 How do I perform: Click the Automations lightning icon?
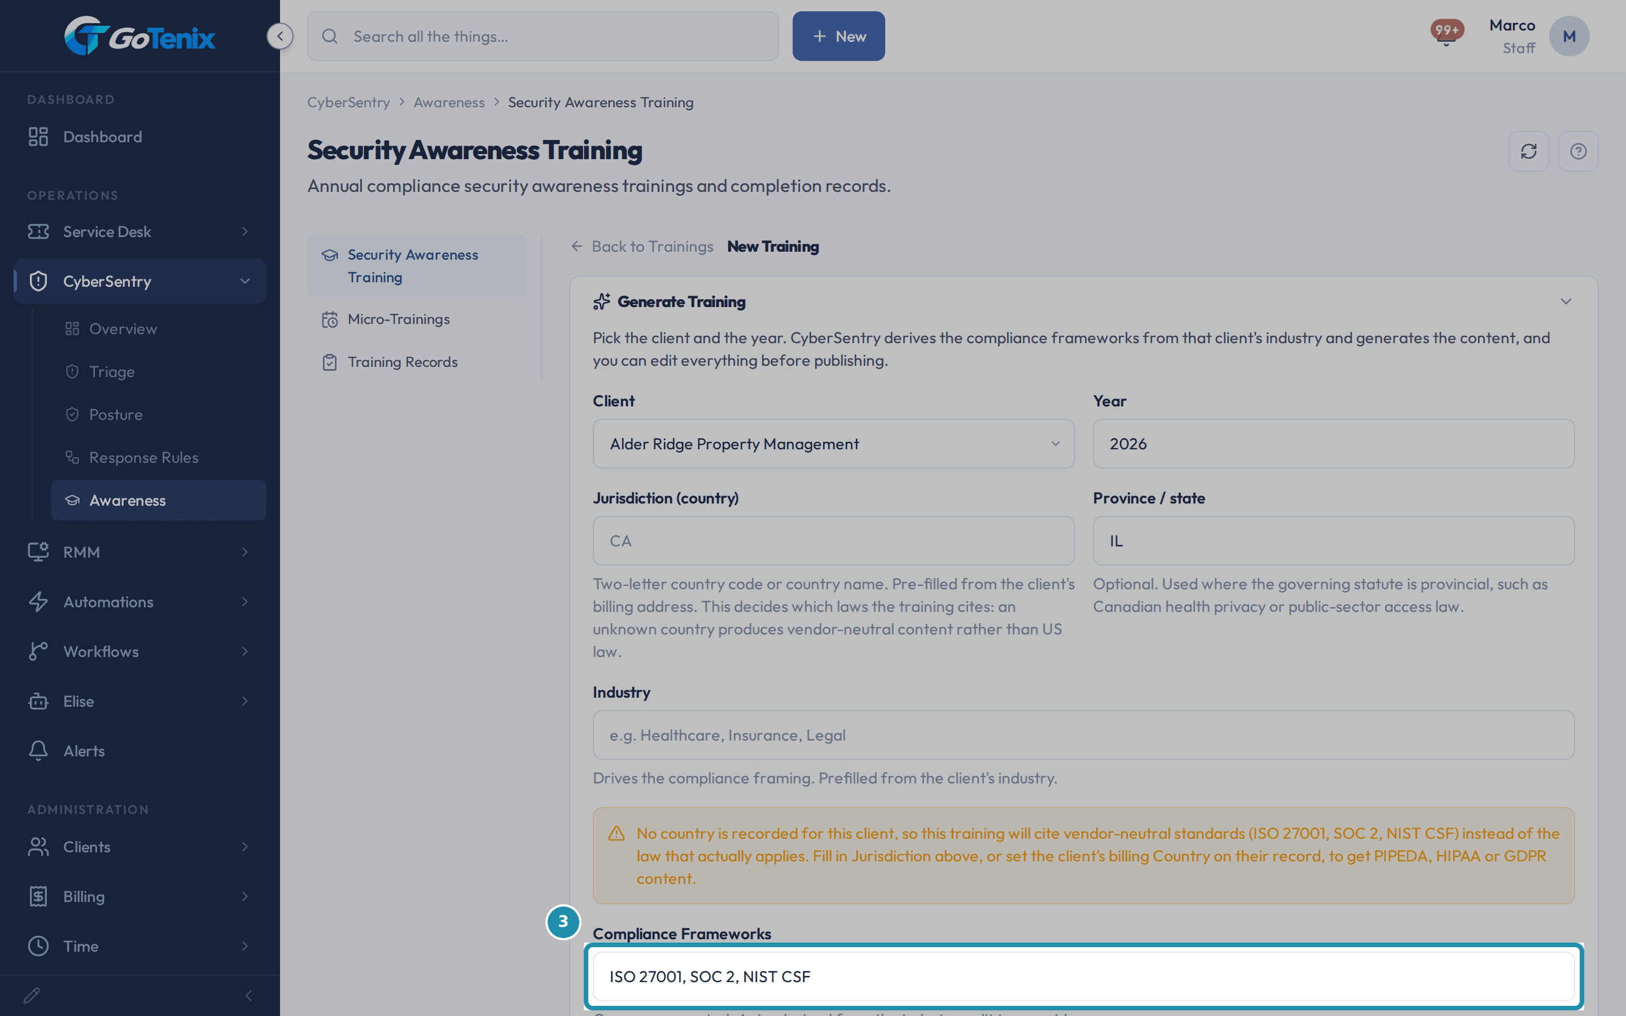coord(38,601)
